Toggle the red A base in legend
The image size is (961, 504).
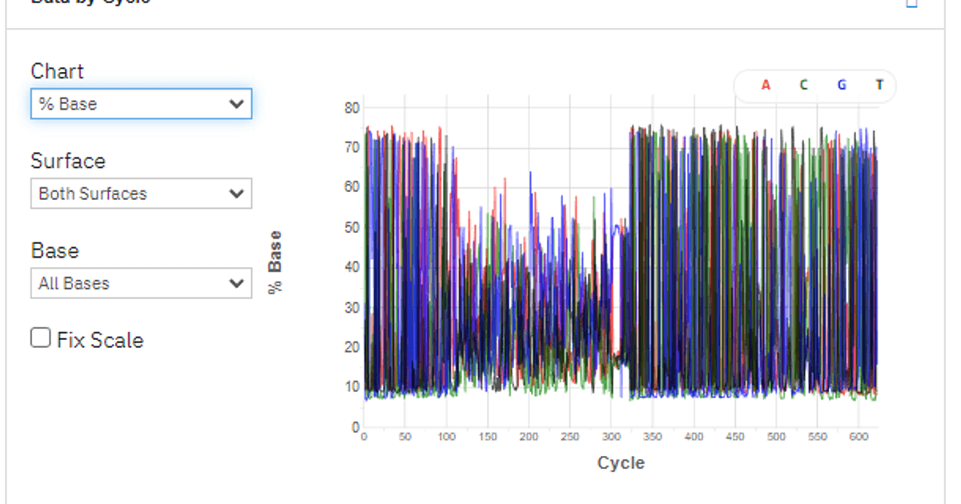pos(766,85)
